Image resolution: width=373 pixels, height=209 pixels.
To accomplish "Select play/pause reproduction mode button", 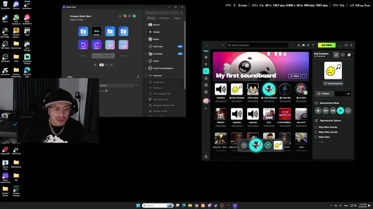I will [326, 111].
